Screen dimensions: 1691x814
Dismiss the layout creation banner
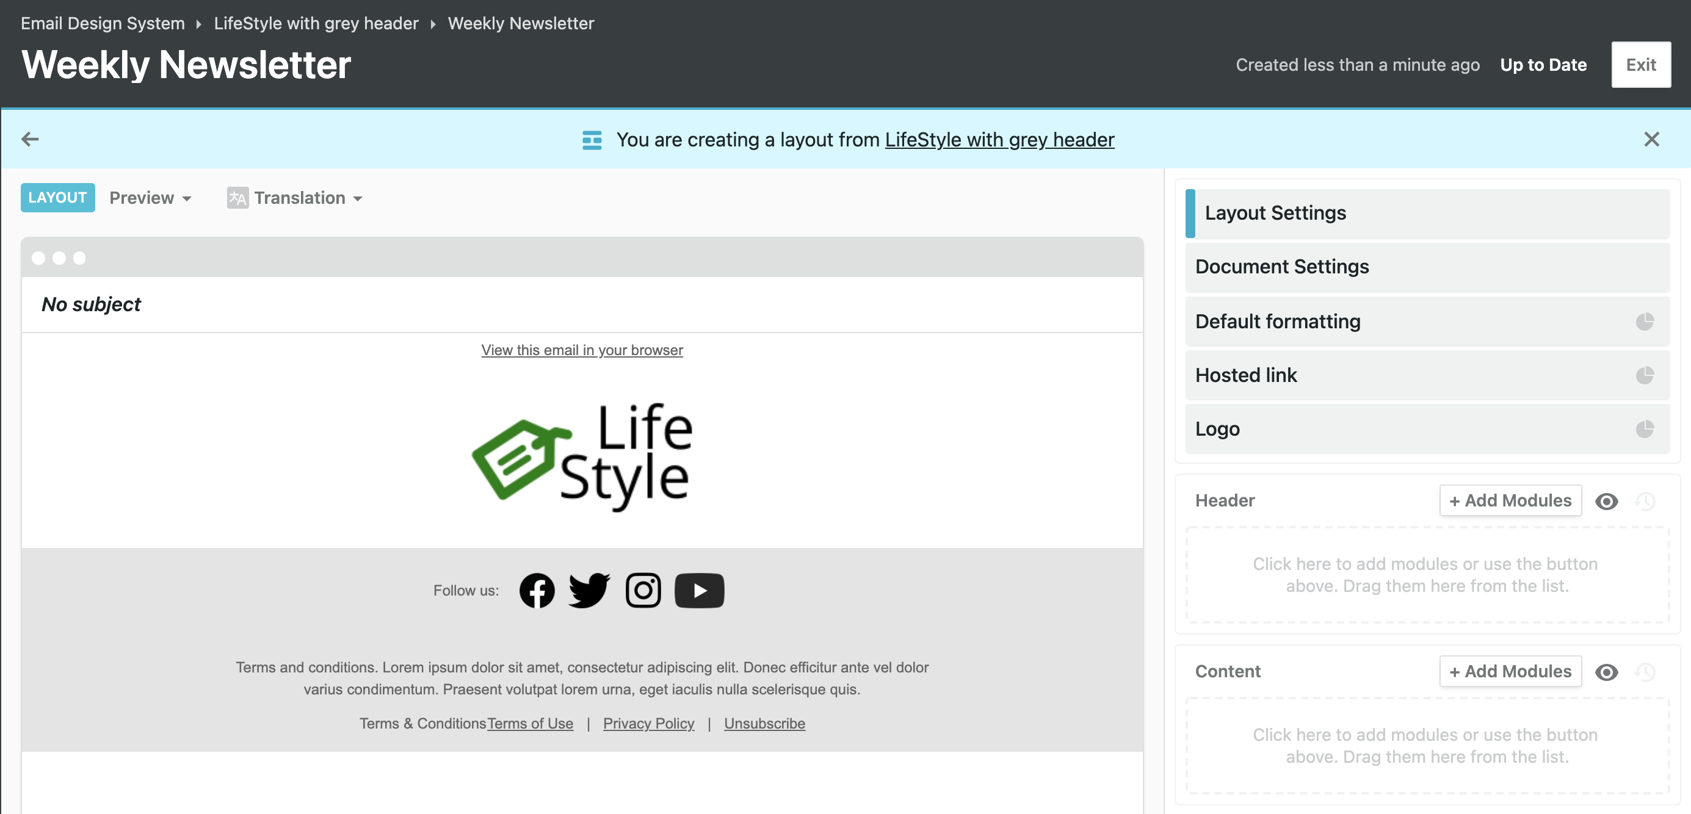[x=1651, y=139]
